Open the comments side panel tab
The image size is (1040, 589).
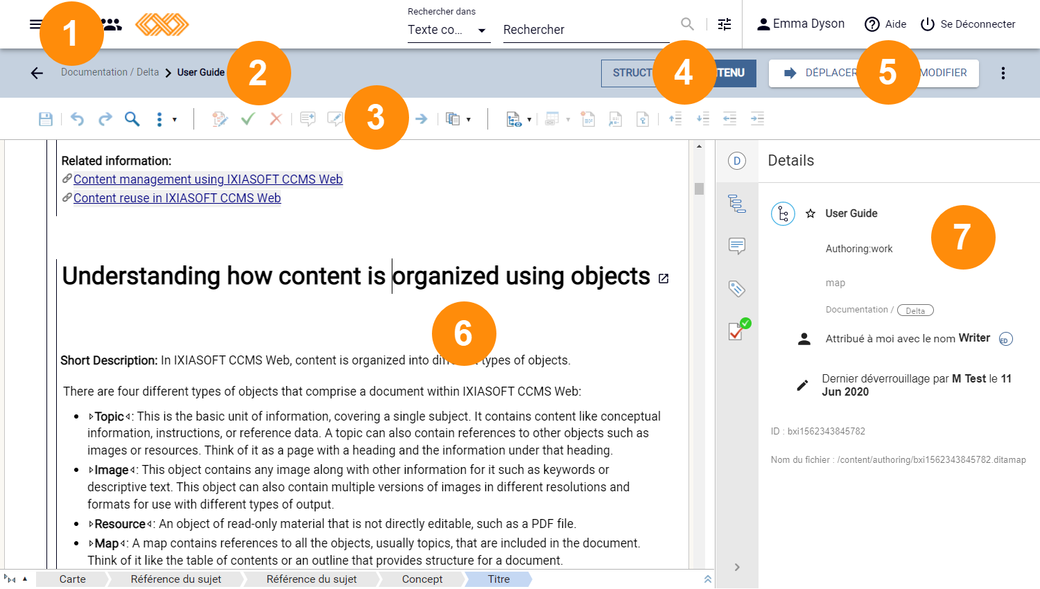pyautogui.click(x=736, y=246)
